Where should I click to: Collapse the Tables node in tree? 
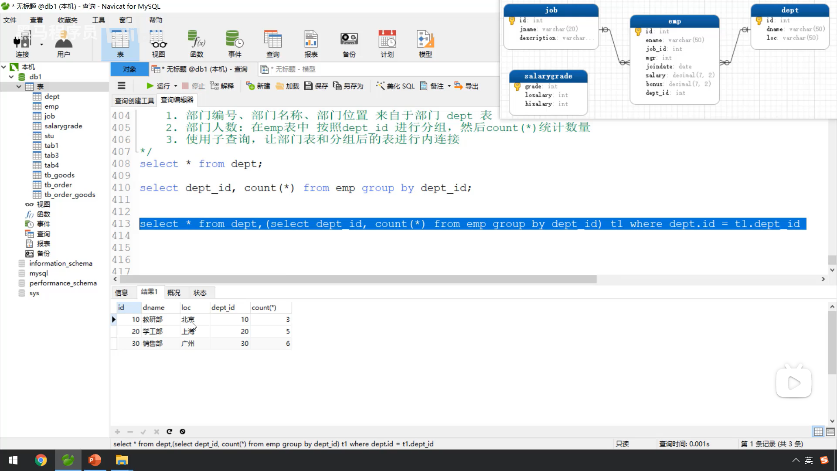click(x=19, y=87)
